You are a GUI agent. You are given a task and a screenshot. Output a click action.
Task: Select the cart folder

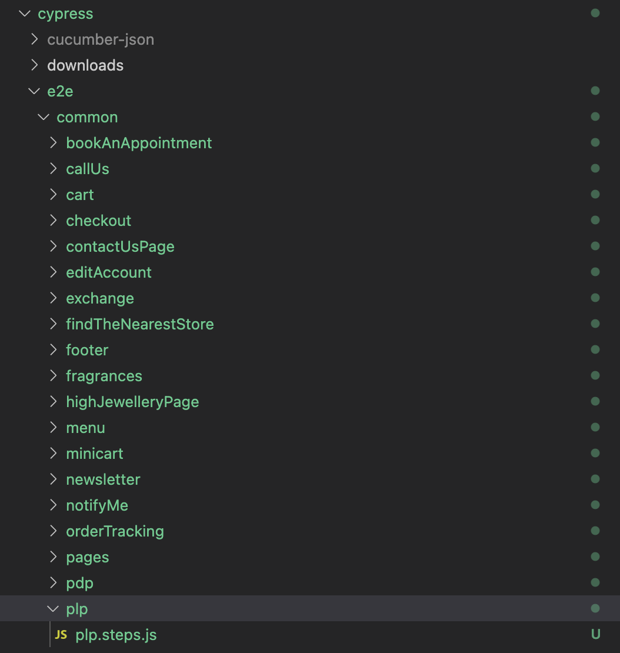79,194
